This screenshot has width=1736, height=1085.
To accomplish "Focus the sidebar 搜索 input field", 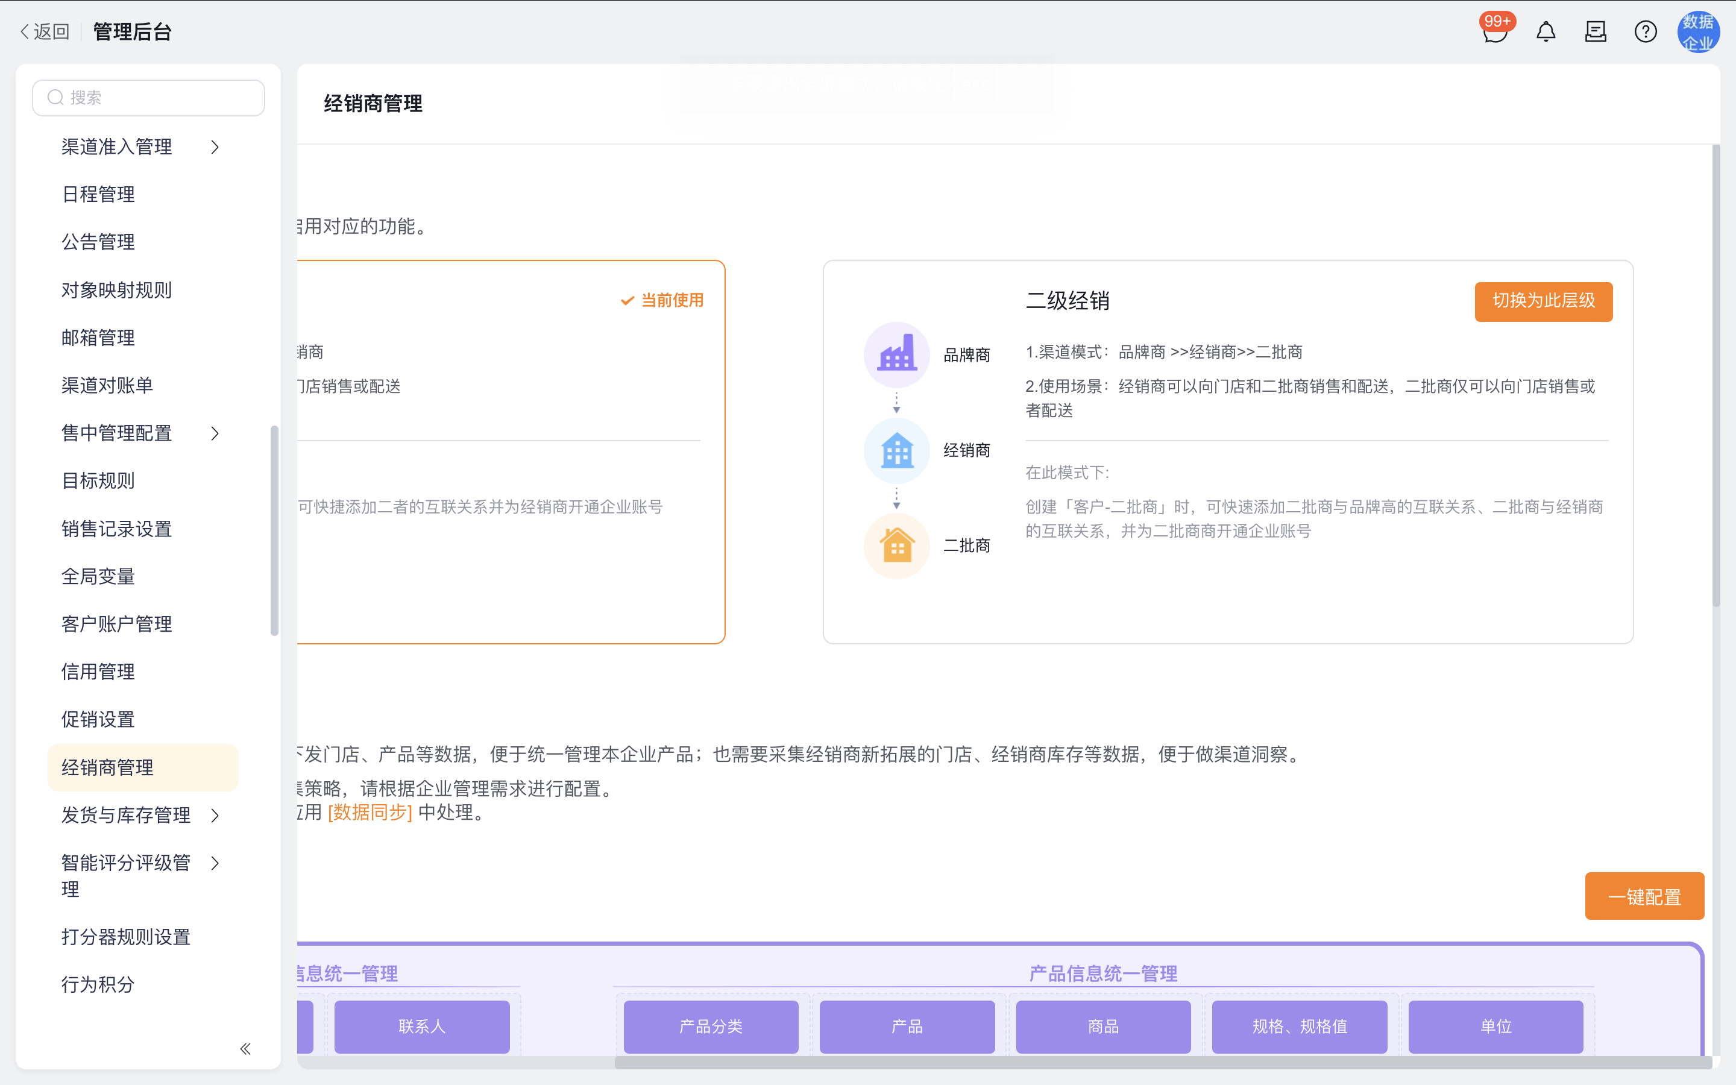I will (x=148, y=98).
